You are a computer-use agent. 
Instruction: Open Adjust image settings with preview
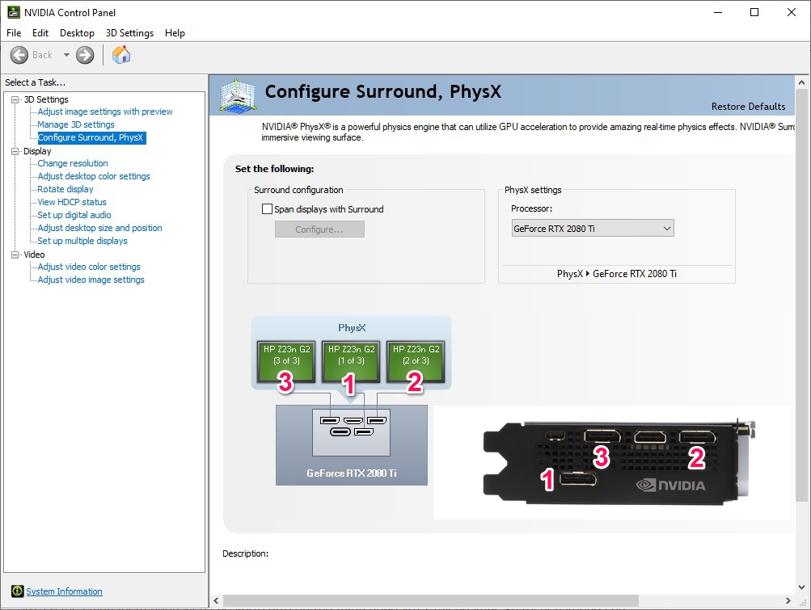[105, 111]
